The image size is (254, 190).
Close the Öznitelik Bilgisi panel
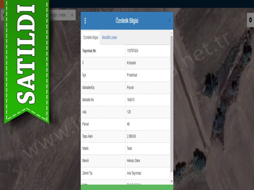point(170,21)
